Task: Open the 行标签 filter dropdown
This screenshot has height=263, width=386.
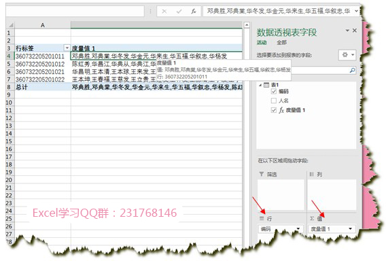Action: (x=67, y=48)
